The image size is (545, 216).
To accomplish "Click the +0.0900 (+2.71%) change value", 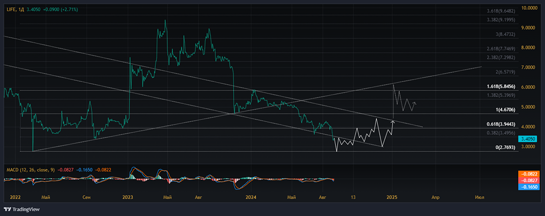I will pyautogui.click(x=60, y=9).
